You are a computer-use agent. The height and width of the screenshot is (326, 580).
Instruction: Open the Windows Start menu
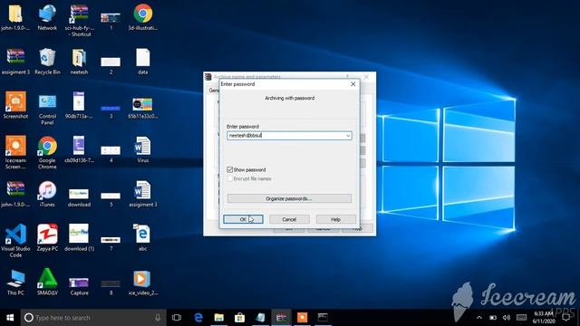(x=10, y=317)
